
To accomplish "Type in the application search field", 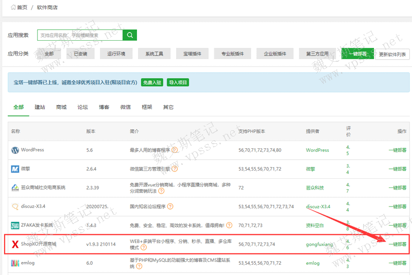I will click(x=80, y=35).
